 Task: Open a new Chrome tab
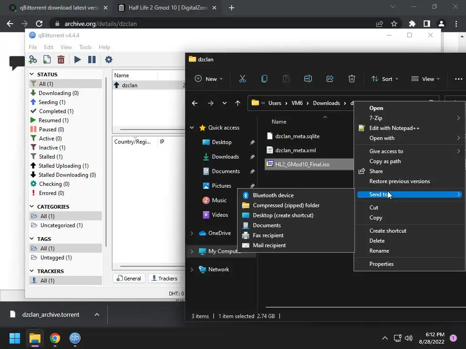click(x=232, y=8)
